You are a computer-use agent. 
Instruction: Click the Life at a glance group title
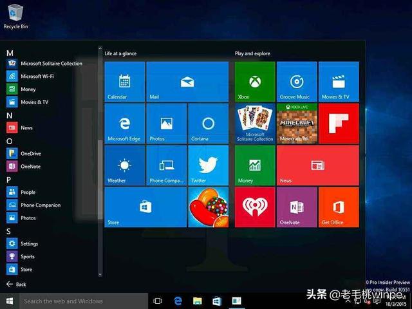pos(120,53)
